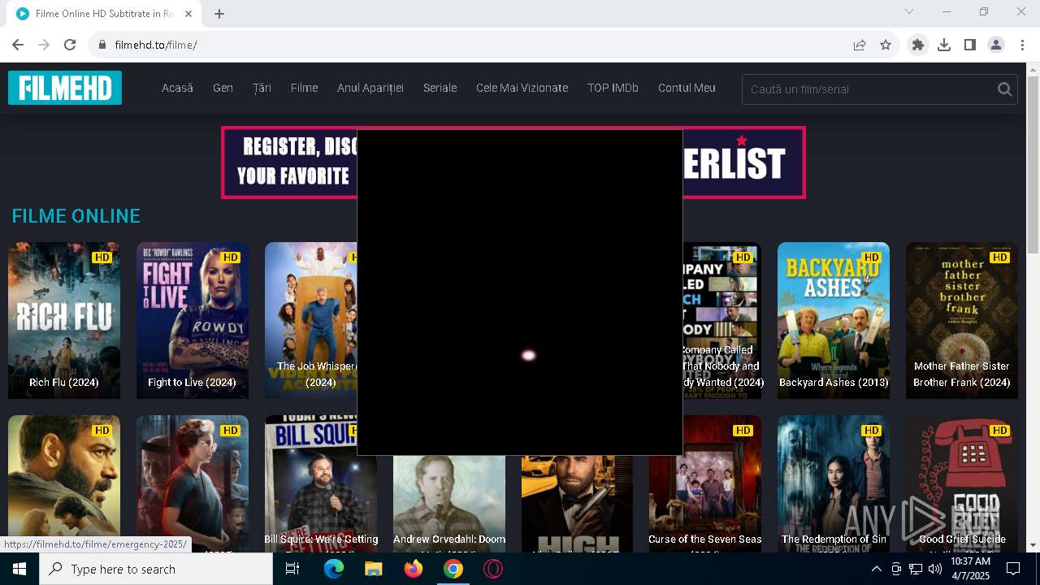This screenshot has width=1040, height=585.
Task: Open Cele Mai Vizionate page
Action: [x=522, y=88]
